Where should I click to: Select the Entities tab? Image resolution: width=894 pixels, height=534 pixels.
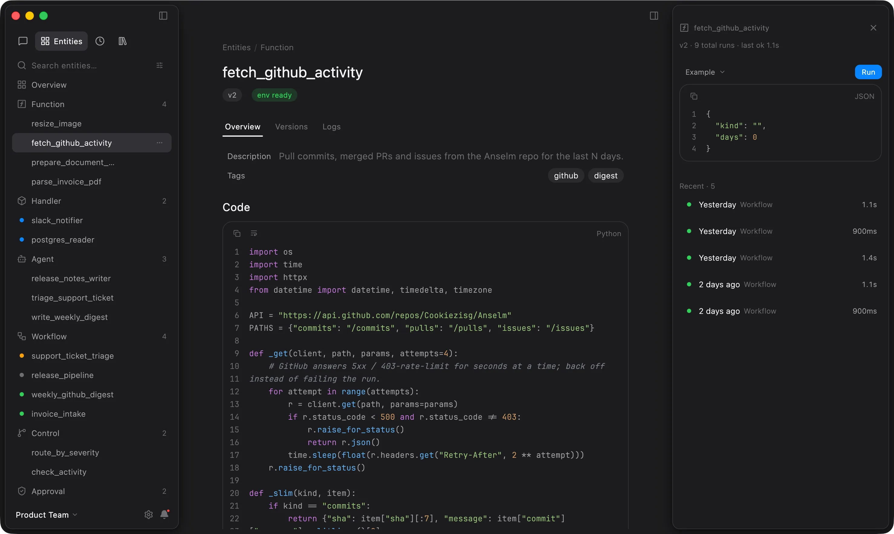[61, 41]
